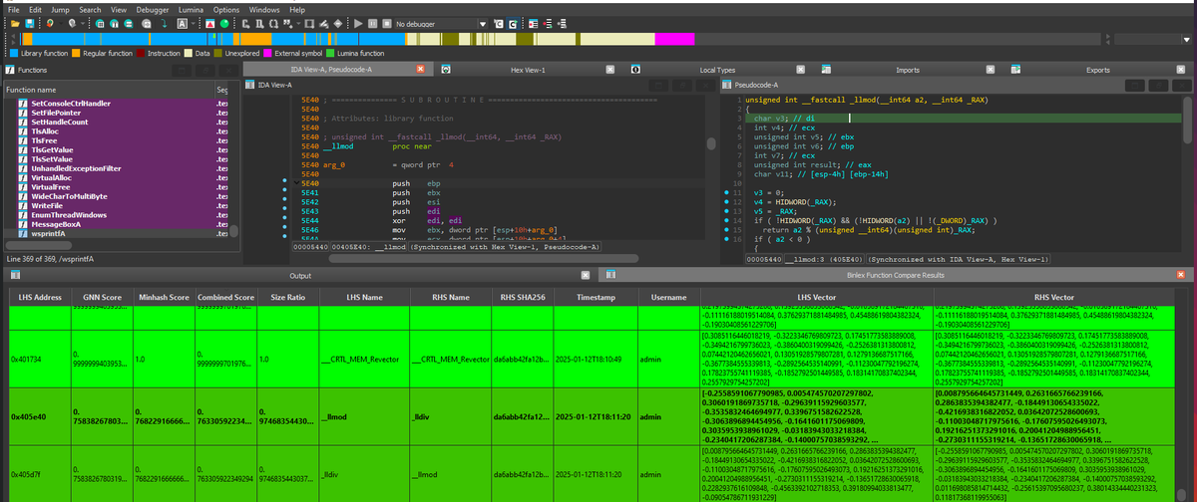Click the External symbol magenta legend swatch
1197x502 pixels.
tap(266, 53)
